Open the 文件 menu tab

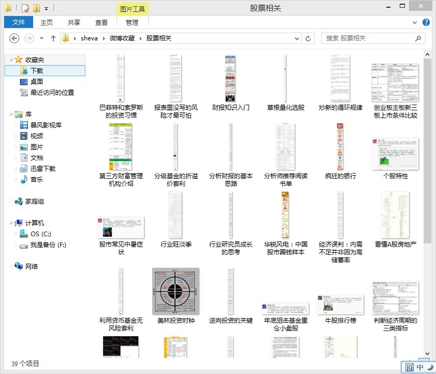coord(19,22)
